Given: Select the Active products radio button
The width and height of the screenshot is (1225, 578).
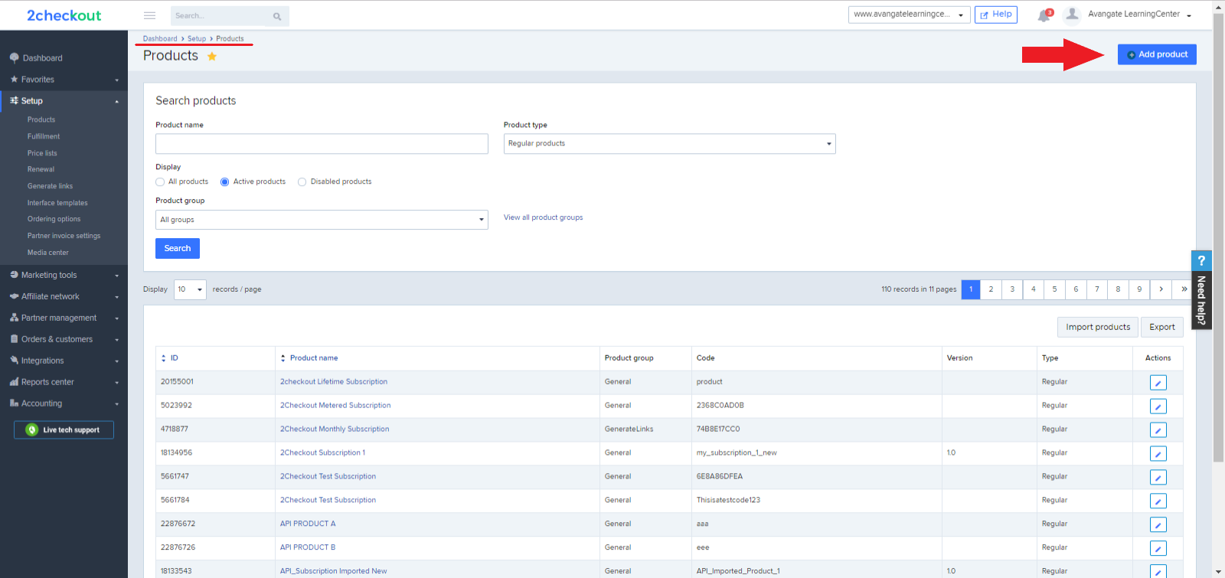Looking at the screenshot, I should coord(224,182).
